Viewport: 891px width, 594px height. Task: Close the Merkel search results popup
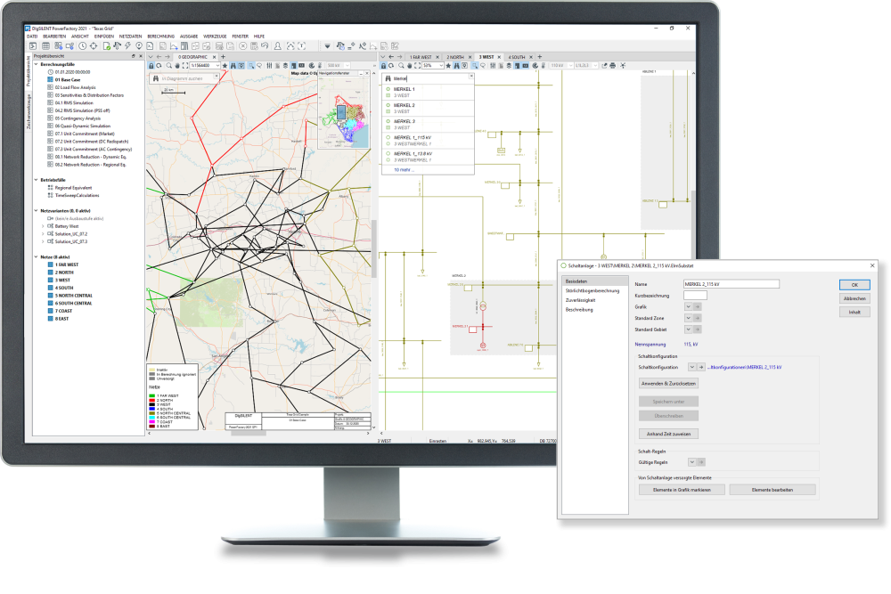471,76
